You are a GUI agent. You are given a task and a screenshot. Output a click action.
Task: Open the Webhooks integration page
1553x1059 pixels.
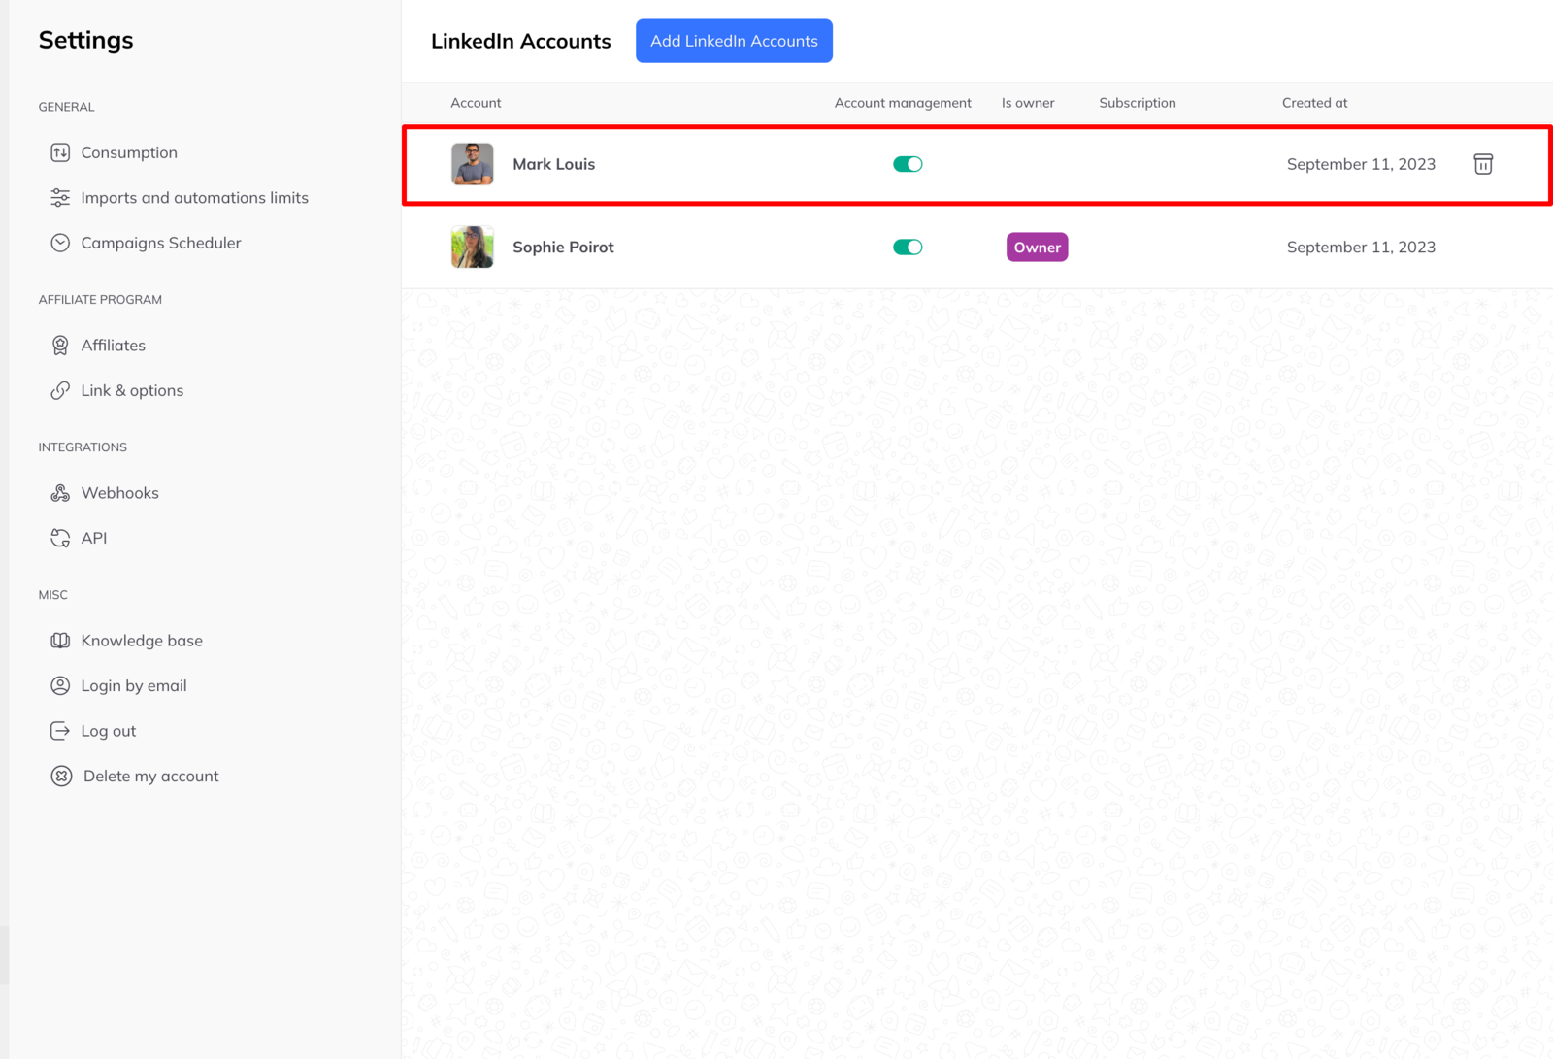(120, 493)
